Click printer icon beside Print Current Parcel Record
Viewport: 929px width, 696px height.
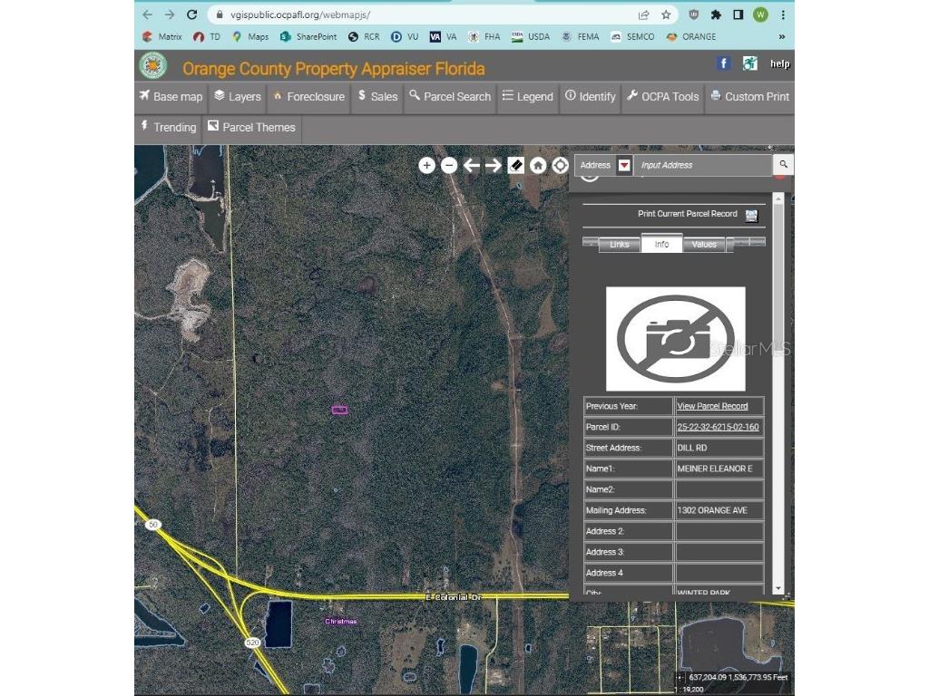click(x=751, y=215)
